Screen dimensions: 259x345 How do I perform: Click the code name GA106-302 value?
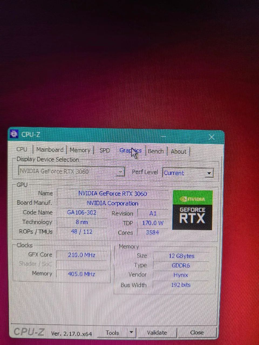tap(82, 213)
